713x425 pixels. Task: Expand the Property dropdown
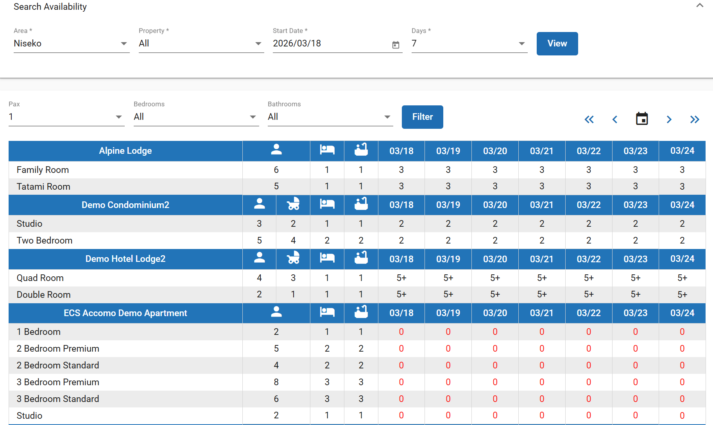point(201,43)
